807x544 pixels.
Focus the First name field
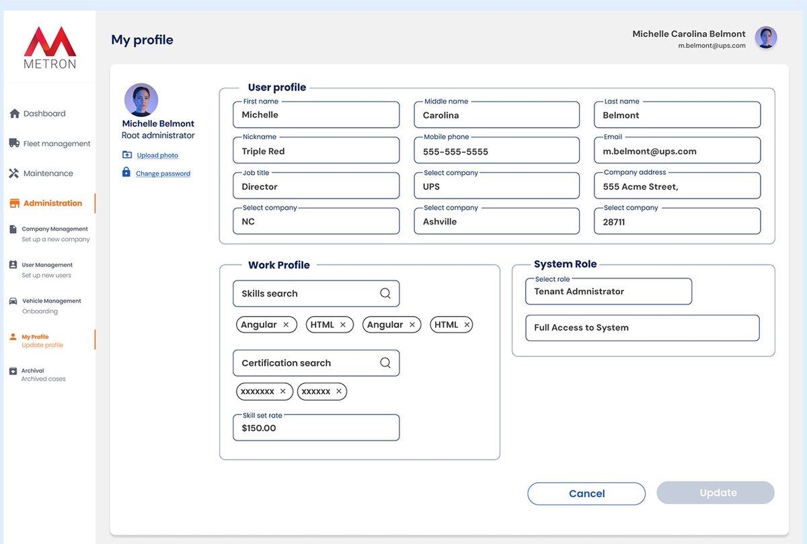316,114
